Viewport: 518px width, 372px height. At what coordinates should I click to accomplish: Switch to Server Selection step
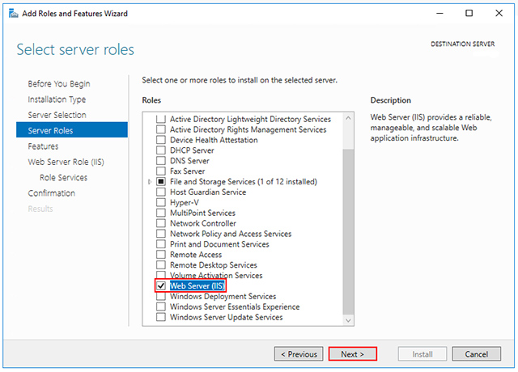point(57,115)
